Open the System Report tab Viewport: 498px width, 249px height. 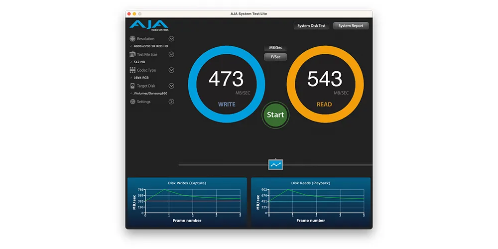pyautogui.click(x=351, y=26)
